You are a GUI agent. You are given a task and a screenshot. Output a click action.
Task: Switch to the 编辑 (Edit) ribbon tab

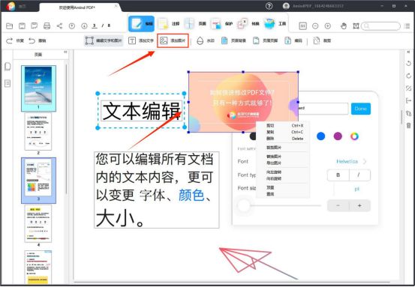(x=141, y=24)
